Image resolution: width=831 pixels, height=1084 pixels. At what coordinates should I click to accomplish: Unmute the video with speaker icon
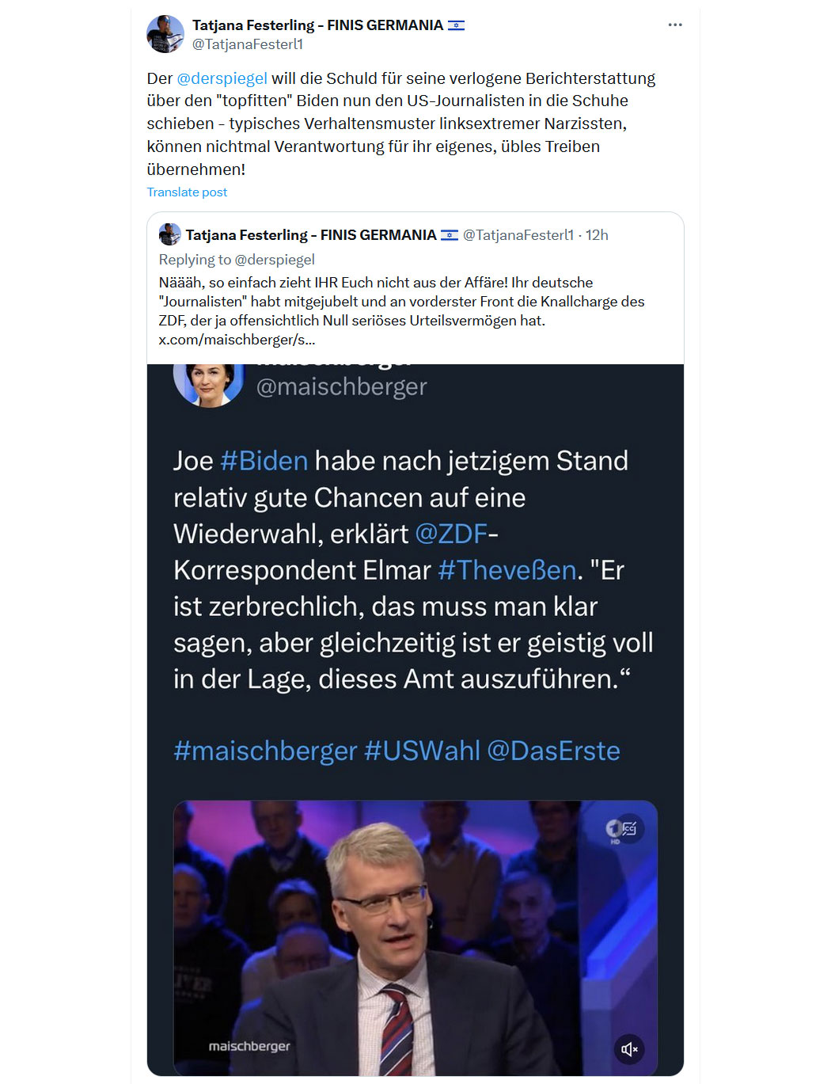click(629, 1049)
